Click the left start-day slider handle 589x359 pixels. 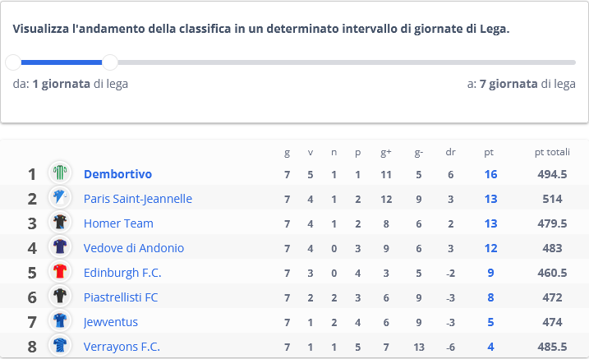pos(13,62)
